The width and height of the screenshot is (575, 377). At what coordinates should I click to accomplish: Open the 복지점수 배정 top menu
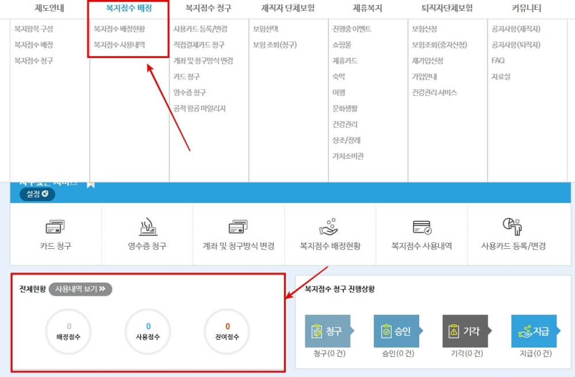pyautogui.click(x=129, y=8)
